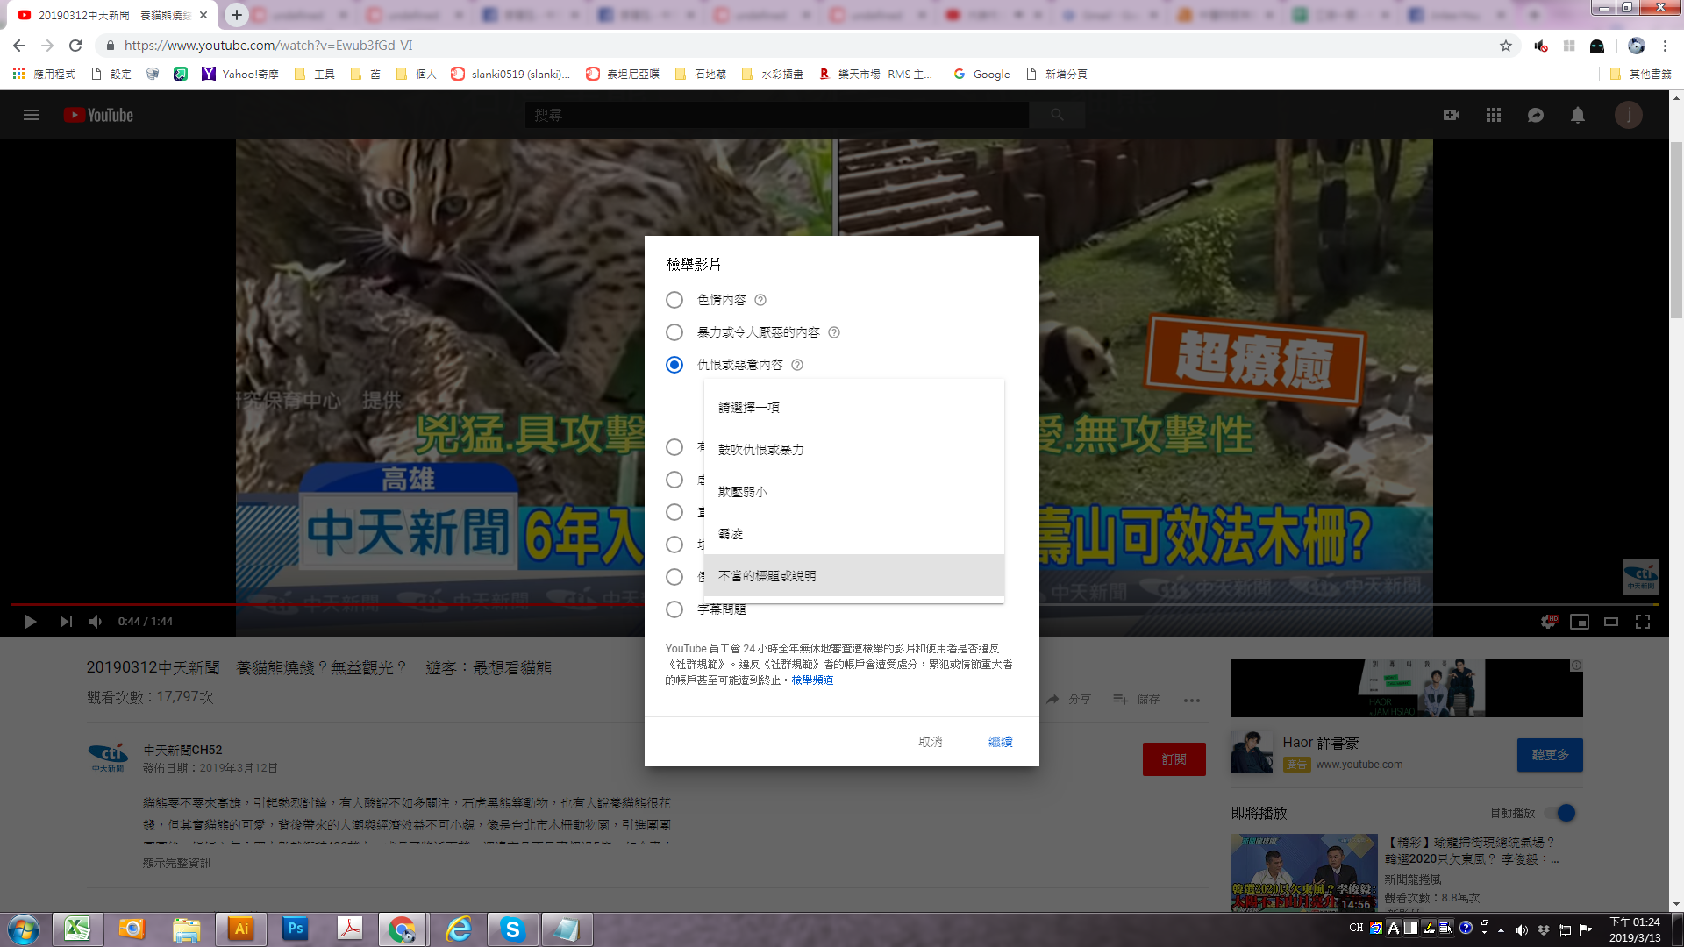Select the 色情內容 radio option
The image size is (1684, 947).
pyautogui.click(x=674, y=300)
